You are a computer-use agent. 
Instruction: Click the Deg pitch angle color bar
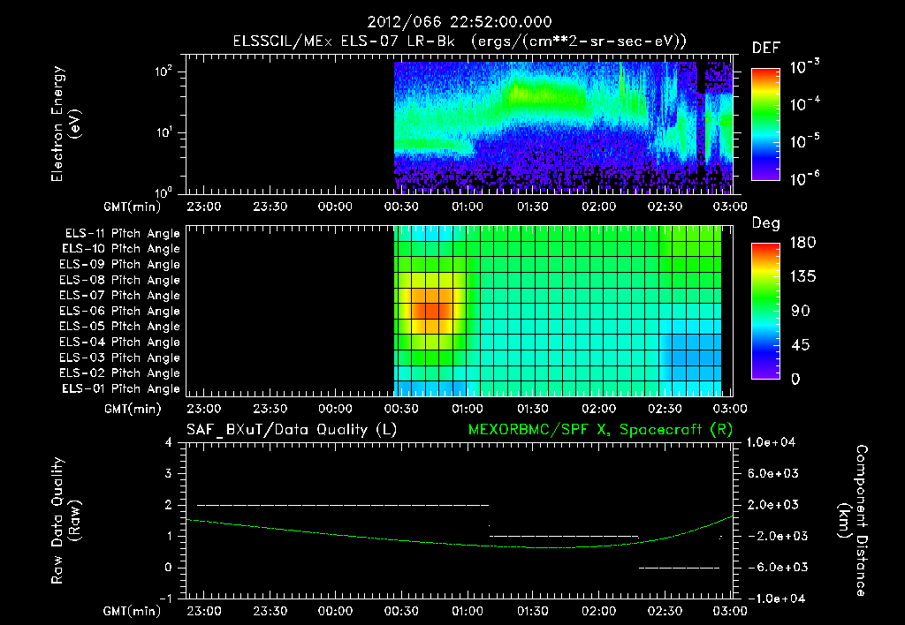766,311
